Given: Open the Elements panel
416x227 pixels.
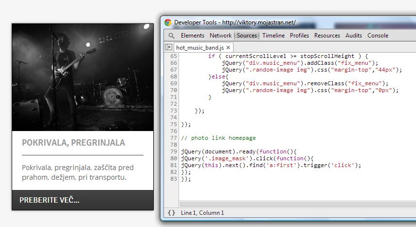Looking at the screenshot, I should (193, 35).
